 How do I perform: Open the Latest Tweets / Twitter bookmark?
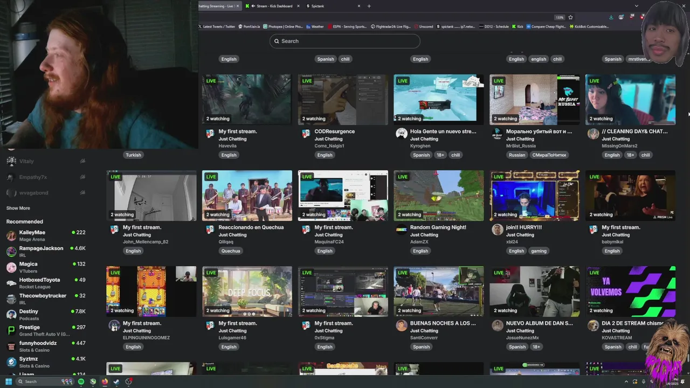point(216,26)
